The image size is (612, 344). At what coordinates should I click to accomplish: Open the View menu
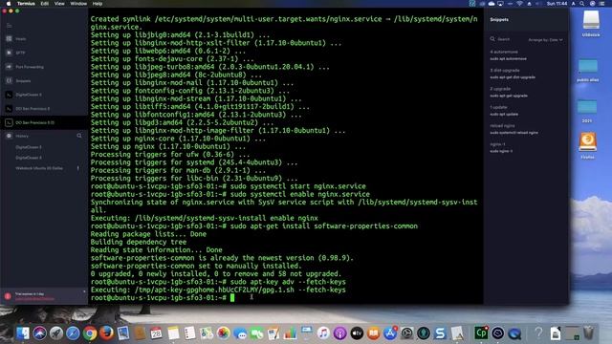59,4
